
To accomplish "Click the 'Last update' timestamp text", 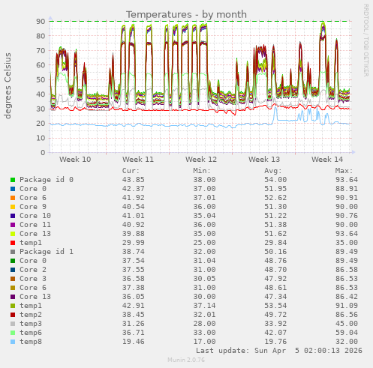I will (279, 351).
